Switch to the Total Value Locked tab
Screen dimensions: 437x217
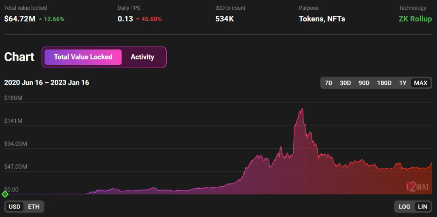click(x=83, y=57)
